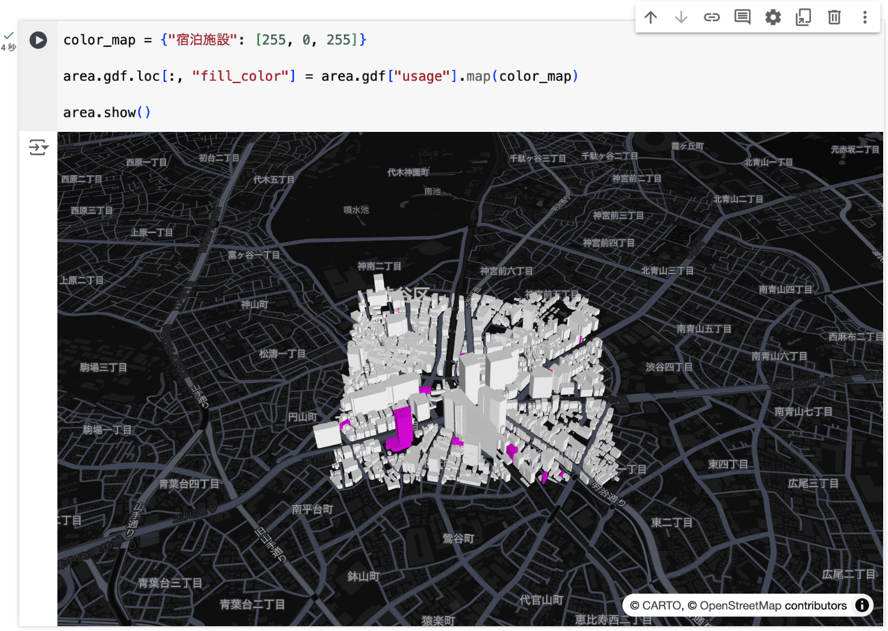Toggle the cell output options icon
Screen dimensions: 888x631
[39, 147]
